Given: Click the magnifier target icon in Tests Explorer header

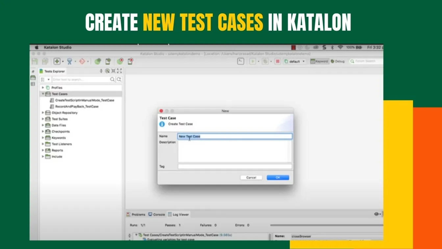Looking at the screenshot, I should coord(107,71).
